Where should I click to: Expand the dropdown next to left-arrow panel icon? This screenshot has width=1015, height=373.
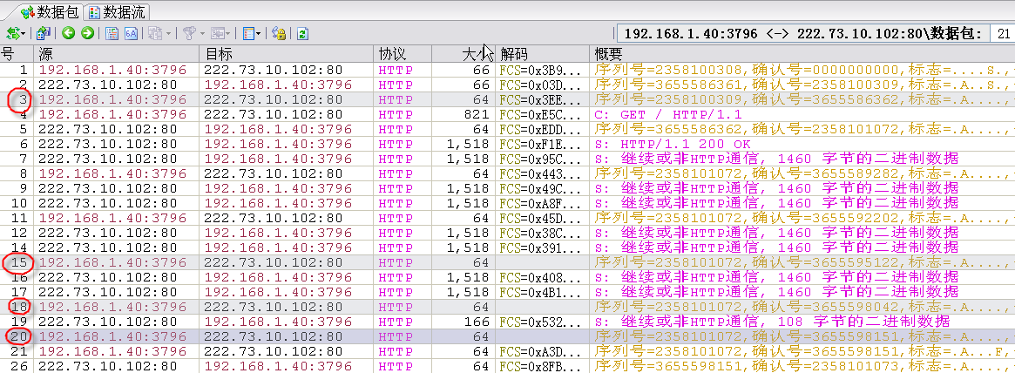point(228,33)
